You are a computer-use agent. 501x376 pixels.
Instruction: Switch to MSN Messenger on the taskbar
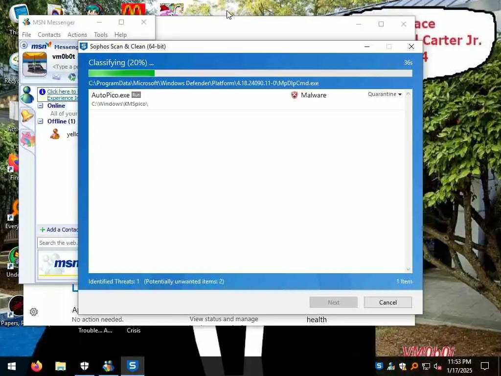[x=108, y=366]
